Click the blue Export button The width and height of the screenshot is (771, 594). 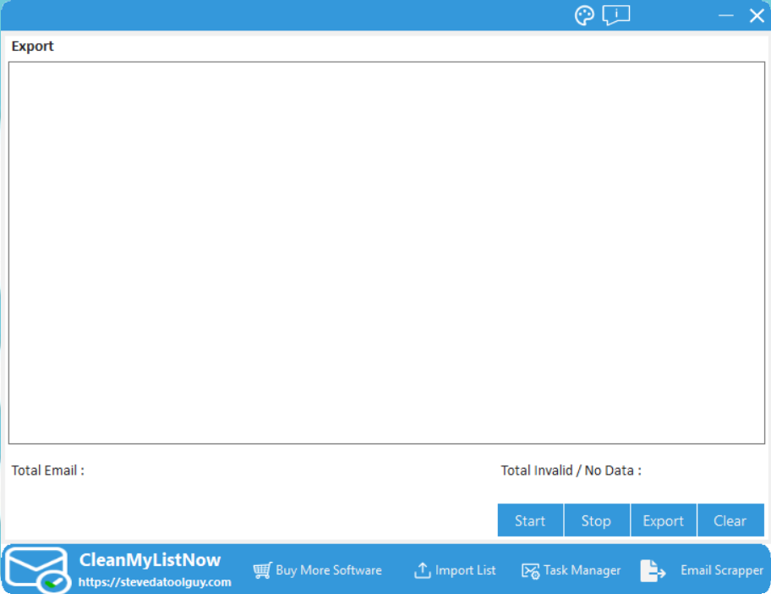(x=663, y=520)
